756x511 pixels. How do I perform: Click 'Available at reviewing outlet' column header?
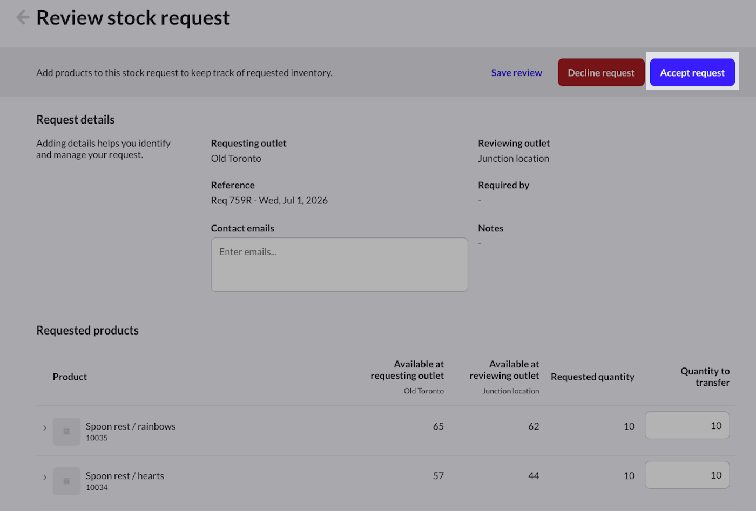point(504,370)
